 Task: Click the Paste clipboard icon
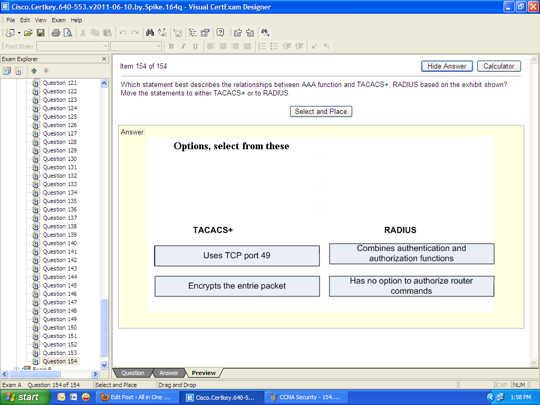coord(108,33)
